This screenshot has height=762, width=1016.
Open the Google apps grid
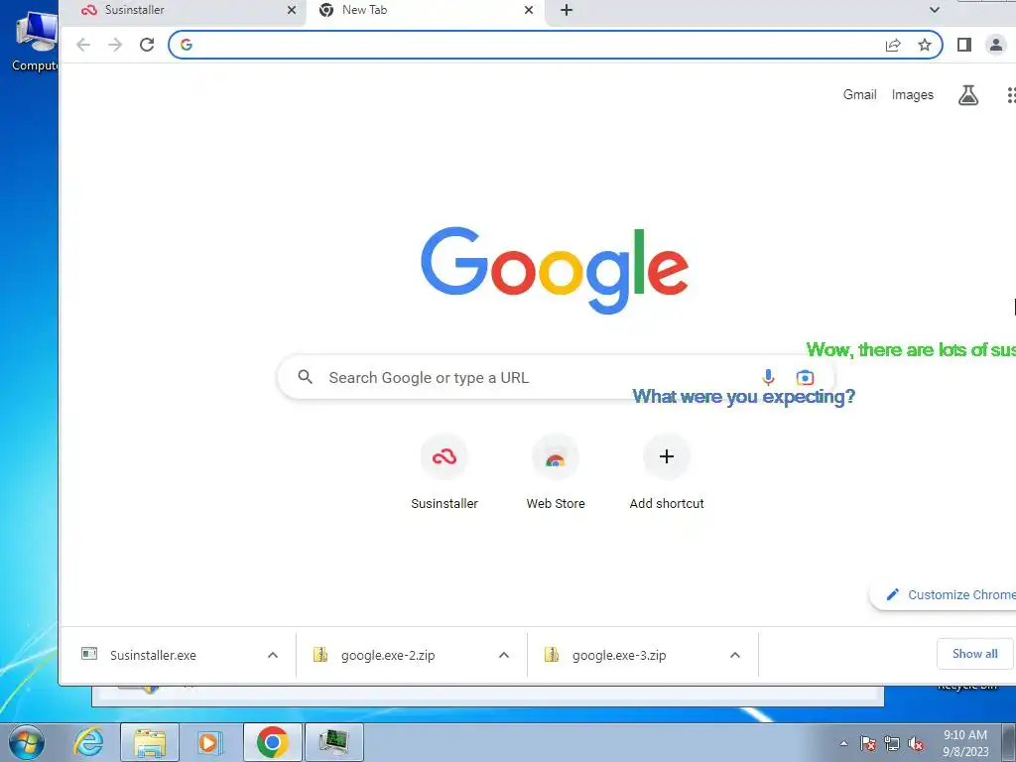[x=1011, y=95]
